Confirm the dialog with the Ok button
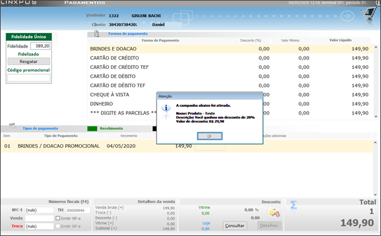The width and height of the screenshot is (381, 236). 209,136
